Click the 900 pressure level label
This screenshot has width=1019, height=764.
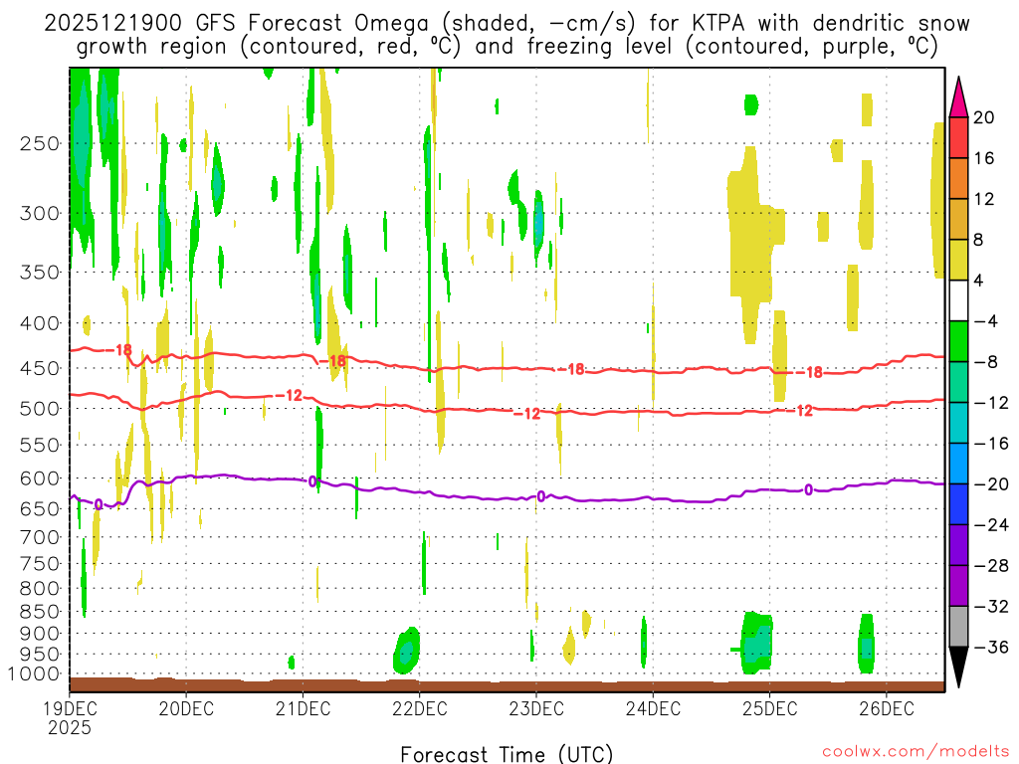pyautogui.click(x=40, y=634)
